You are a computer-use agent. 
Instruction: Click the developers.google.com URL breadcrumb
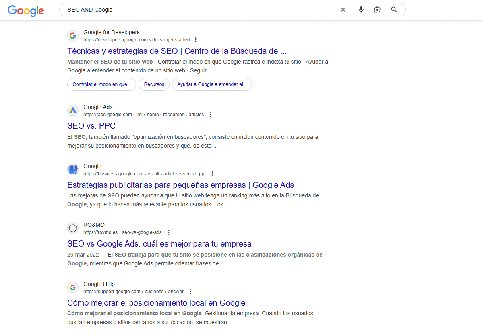click(x=137, y=40)
